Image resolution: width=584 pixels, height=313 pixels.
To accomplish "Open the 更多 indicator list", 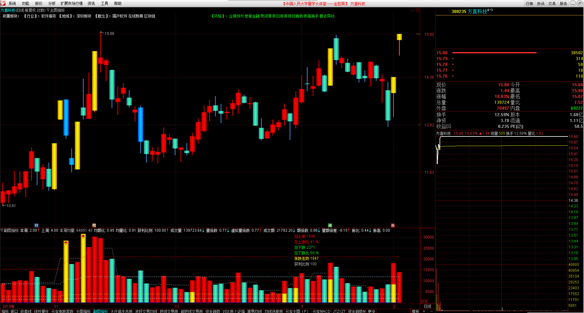I will point(371,311).
